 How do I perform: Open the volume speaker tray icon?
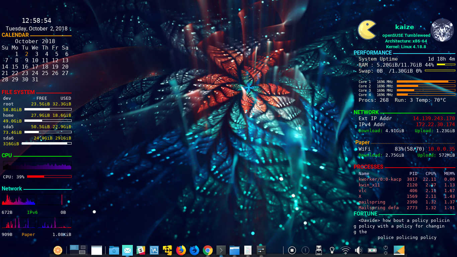(x=359, y=250)
